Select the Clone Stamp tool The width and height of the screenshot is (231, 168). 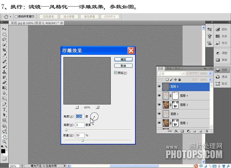4,72
